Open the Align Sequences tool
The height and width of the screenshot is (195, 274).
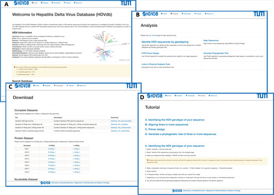point(211,40)
